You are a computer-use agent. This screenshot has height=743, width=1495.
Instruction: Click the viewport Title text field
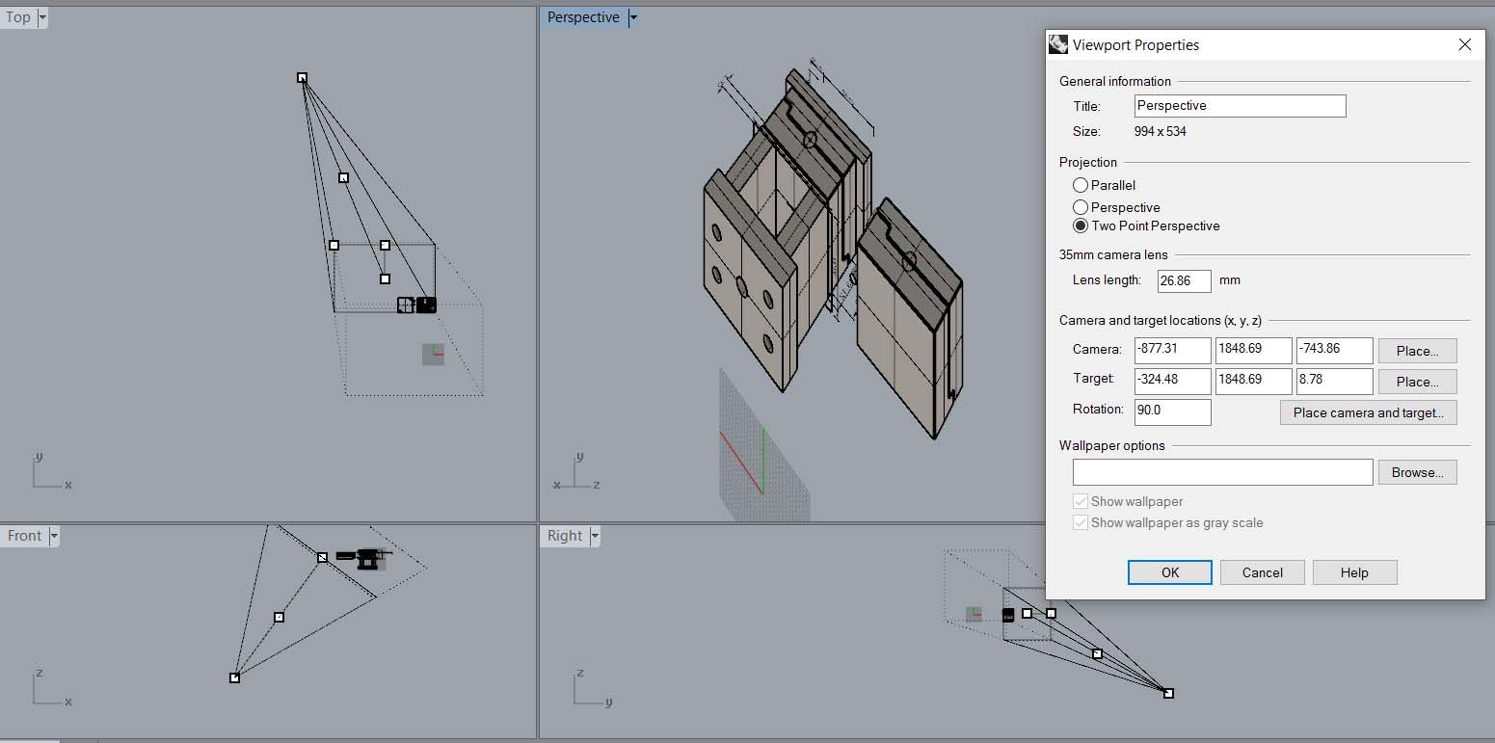(1239, 106)
